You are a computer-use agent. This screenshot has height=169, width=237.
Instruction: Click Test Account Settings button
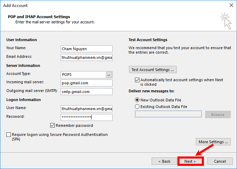pos(153,70)
